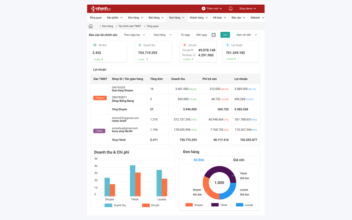Click the orange Shopee tag
Screen dimensions: 352x220
coord(100,98)
